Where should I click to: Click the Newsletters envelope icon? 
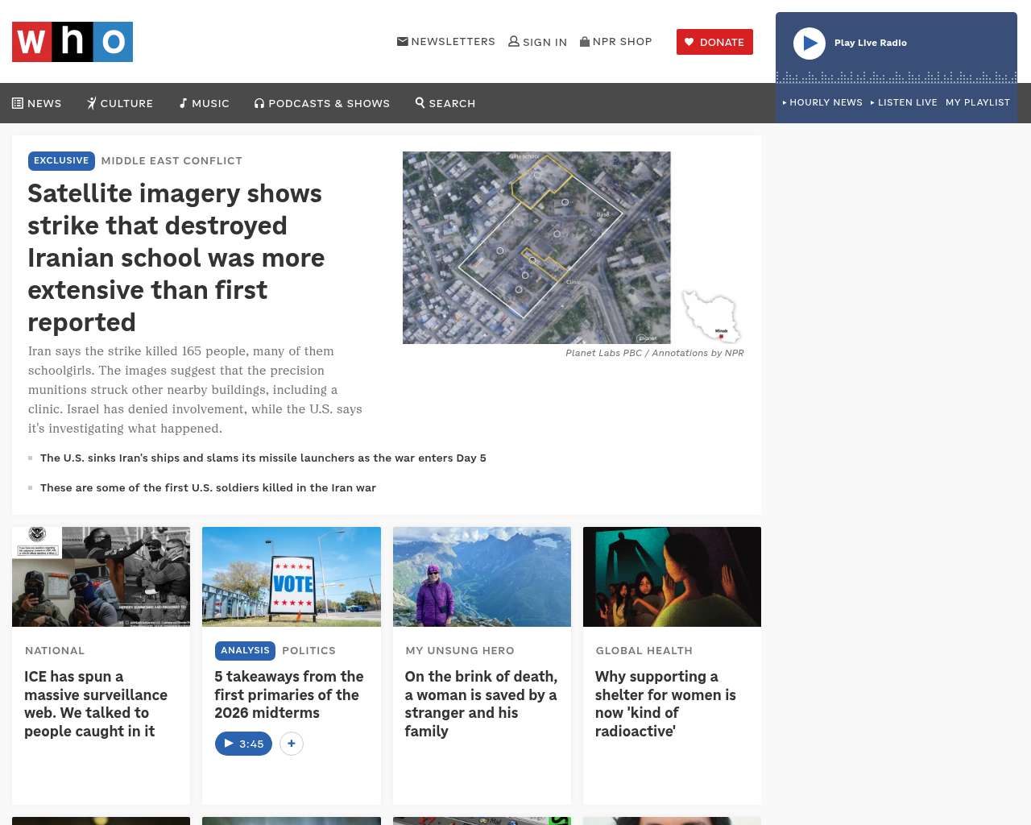[x=402, y=42]
